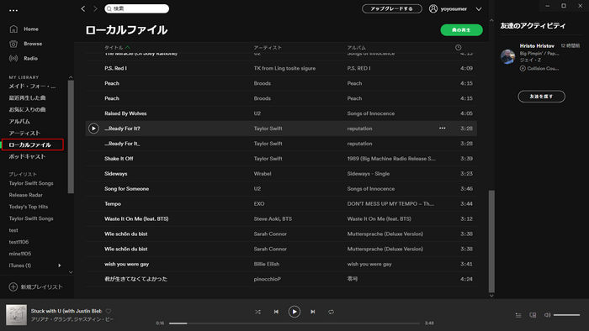Sort by album column header
The width and height of the screenshot is (589, 331).
[x=356, y=47]
